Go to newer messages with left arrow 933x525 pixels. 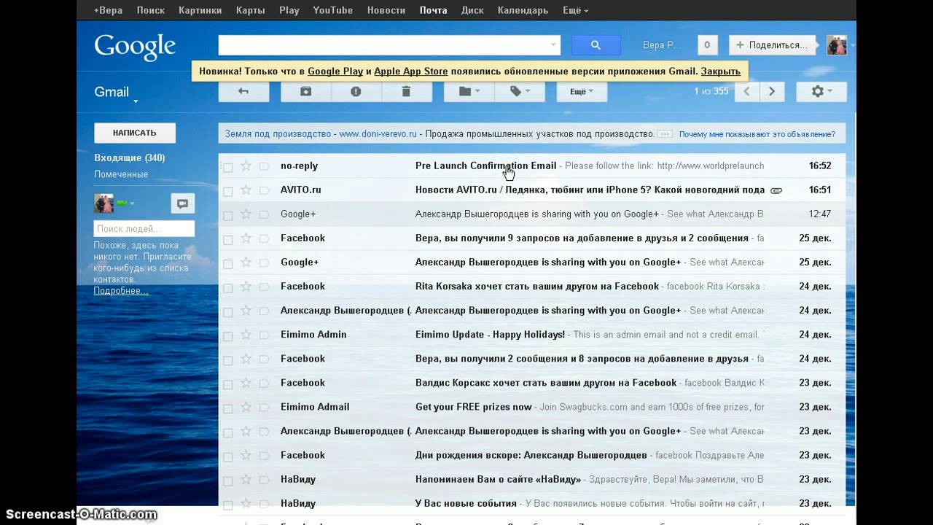[746, 92]
